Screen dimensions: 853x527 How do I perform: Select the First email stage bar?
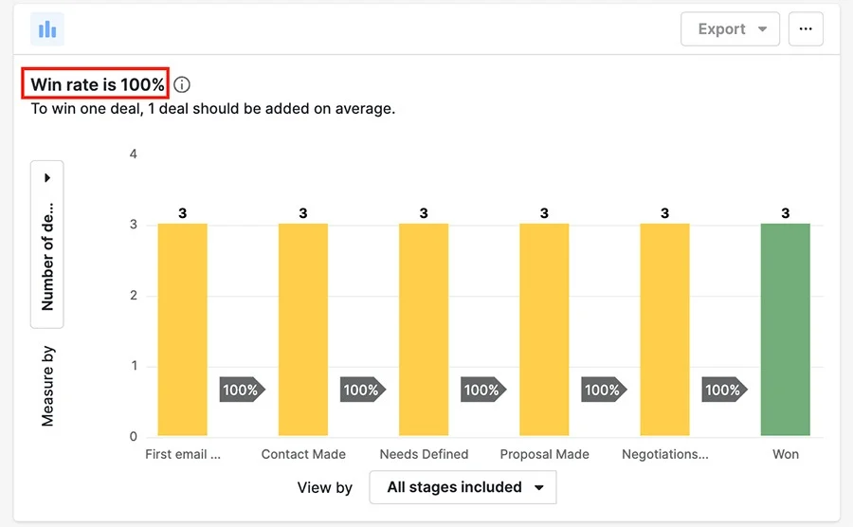[183, 330]
